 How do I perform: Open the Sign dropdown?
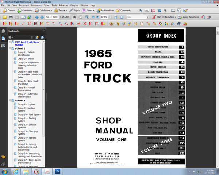(x=74, y=11)
